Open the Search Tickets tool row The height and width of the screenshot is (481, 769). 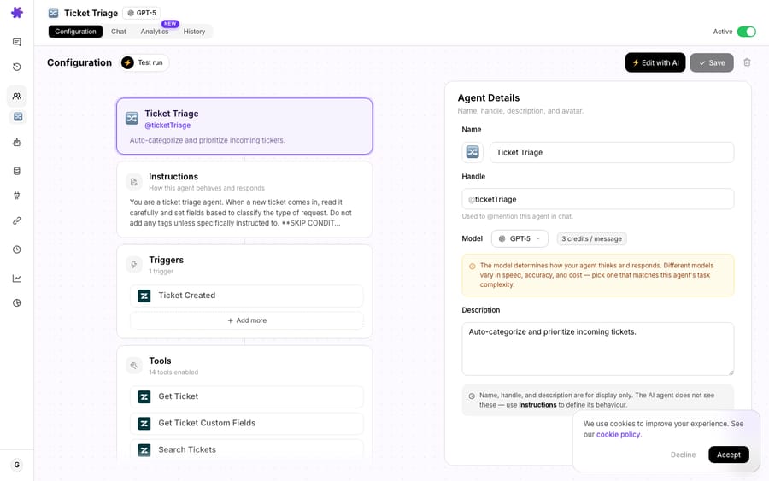247,449
